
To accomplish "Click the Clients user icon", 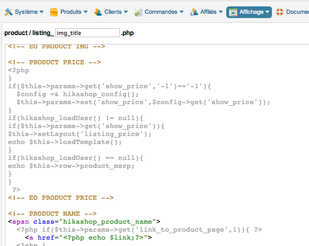I will [98, 12].
